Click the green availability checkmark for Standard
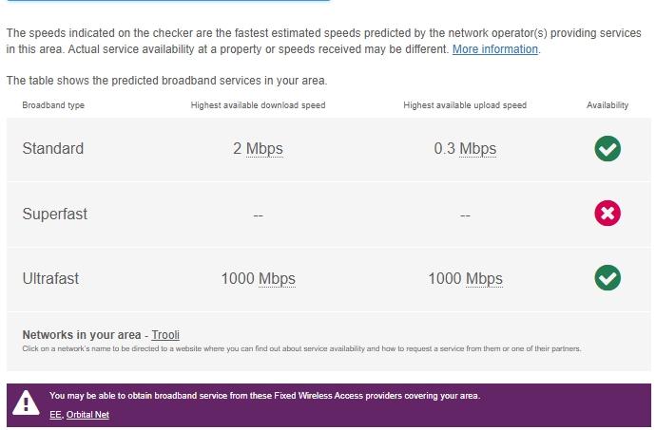The width and height of the screenshot is (656, 430). coord(608,148)
